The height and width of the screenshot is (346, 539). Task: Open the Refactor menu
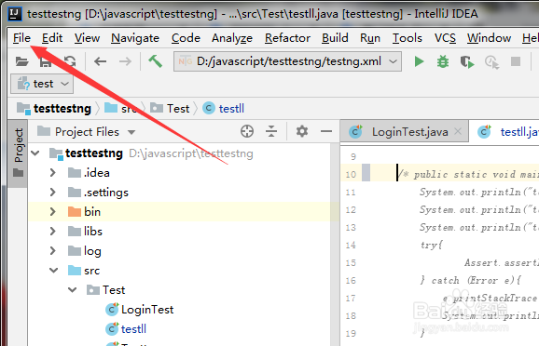click(287, 38)
